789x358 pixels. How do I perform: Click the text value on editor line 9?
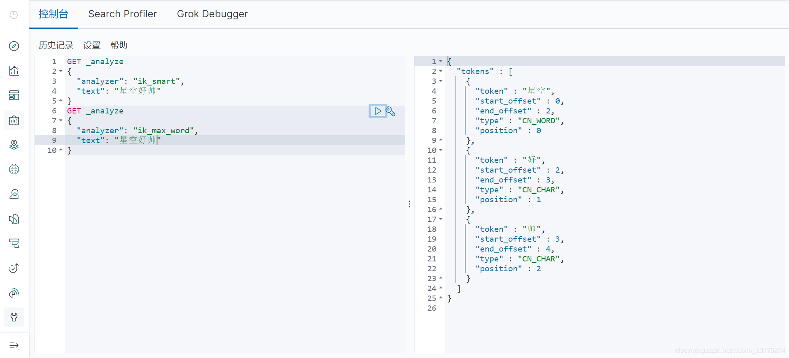pos(138,140)
